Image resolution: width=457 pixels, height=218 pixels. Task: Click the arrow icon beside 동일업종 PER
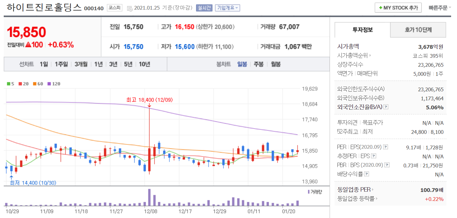(x=373, y=190)
